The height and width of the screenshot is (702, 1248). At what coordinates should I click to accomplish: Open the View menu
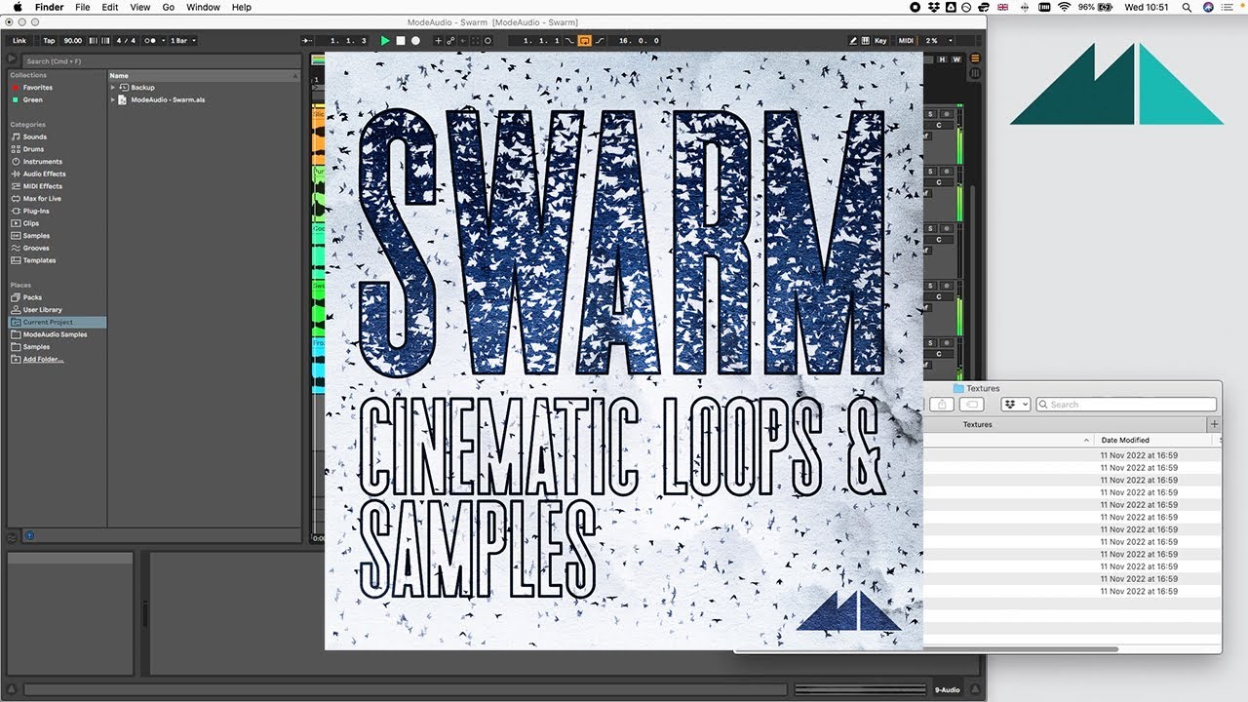(140, 7)
